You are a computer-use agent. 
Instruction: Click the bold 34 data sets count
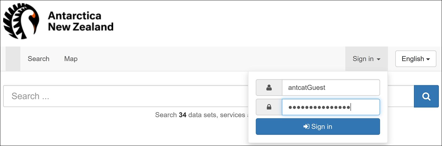click(183, 115)
